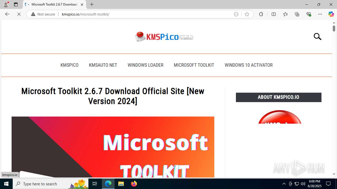Click the Microsoft Toolkit banner image

[x=113, y=147]
